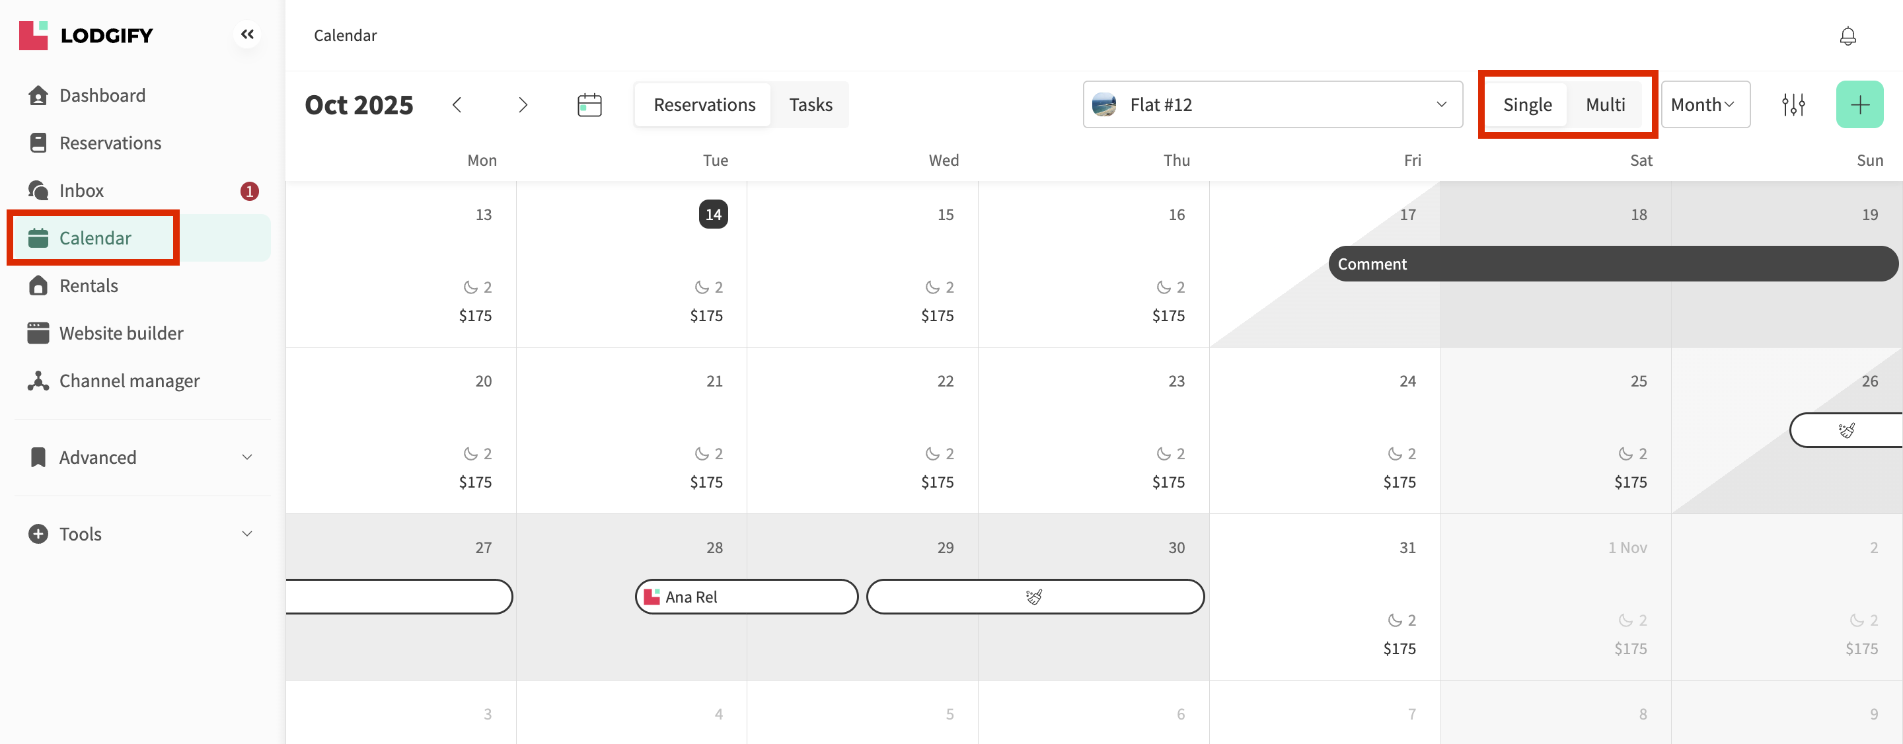Open calendar filter settings sliders icon

click(x=1793, y=104)
